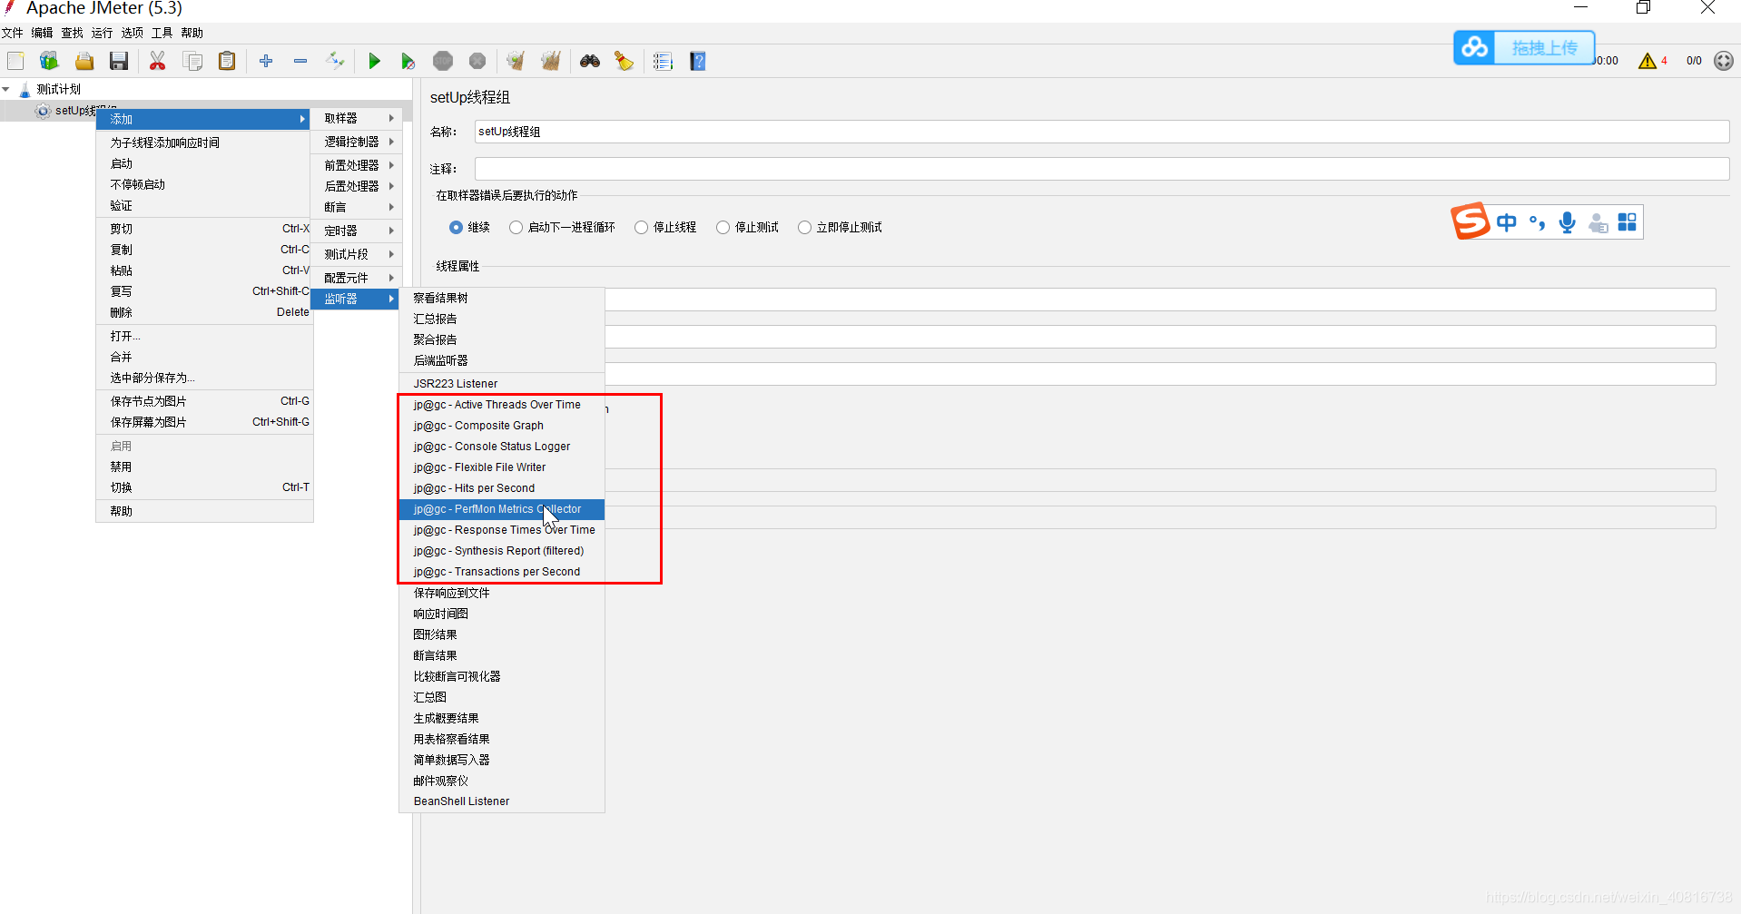The width and height of the screenshot is (1741, 914).
Task: Choose 为子线程添加响应时间 in context menu
Action: click(x=204, y=143)
